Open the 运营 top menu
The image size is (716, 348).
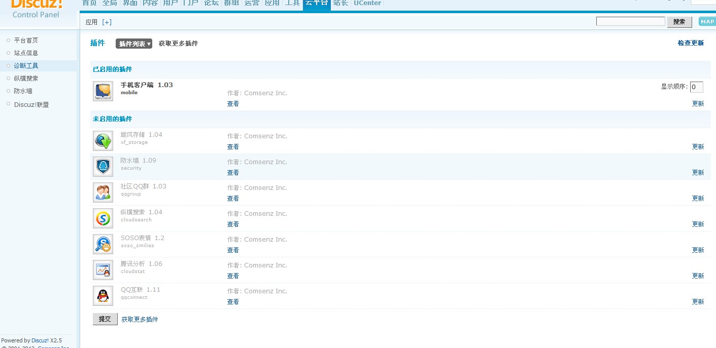click(x=252, y=3)
